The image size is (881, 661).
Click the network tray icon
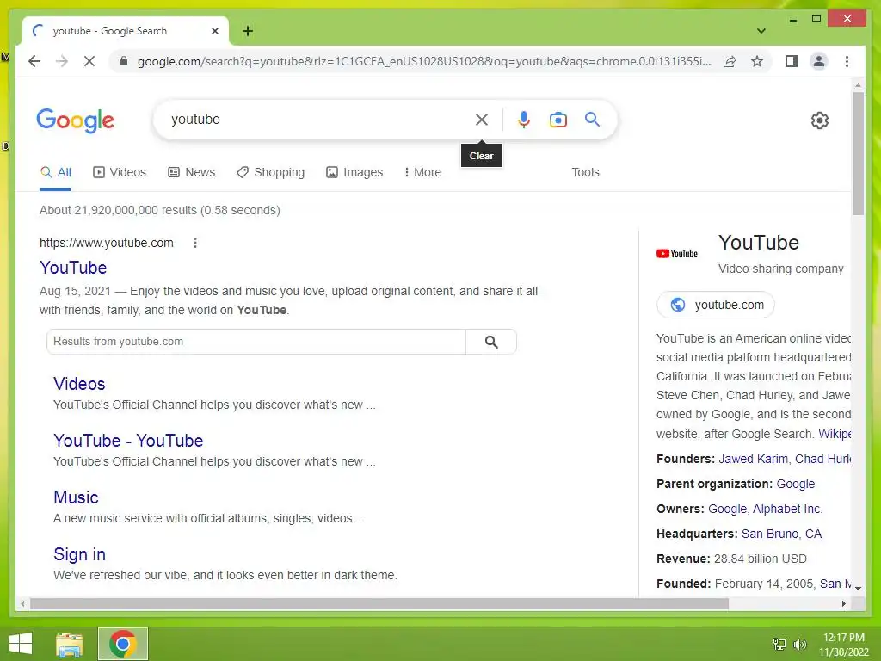779,644
